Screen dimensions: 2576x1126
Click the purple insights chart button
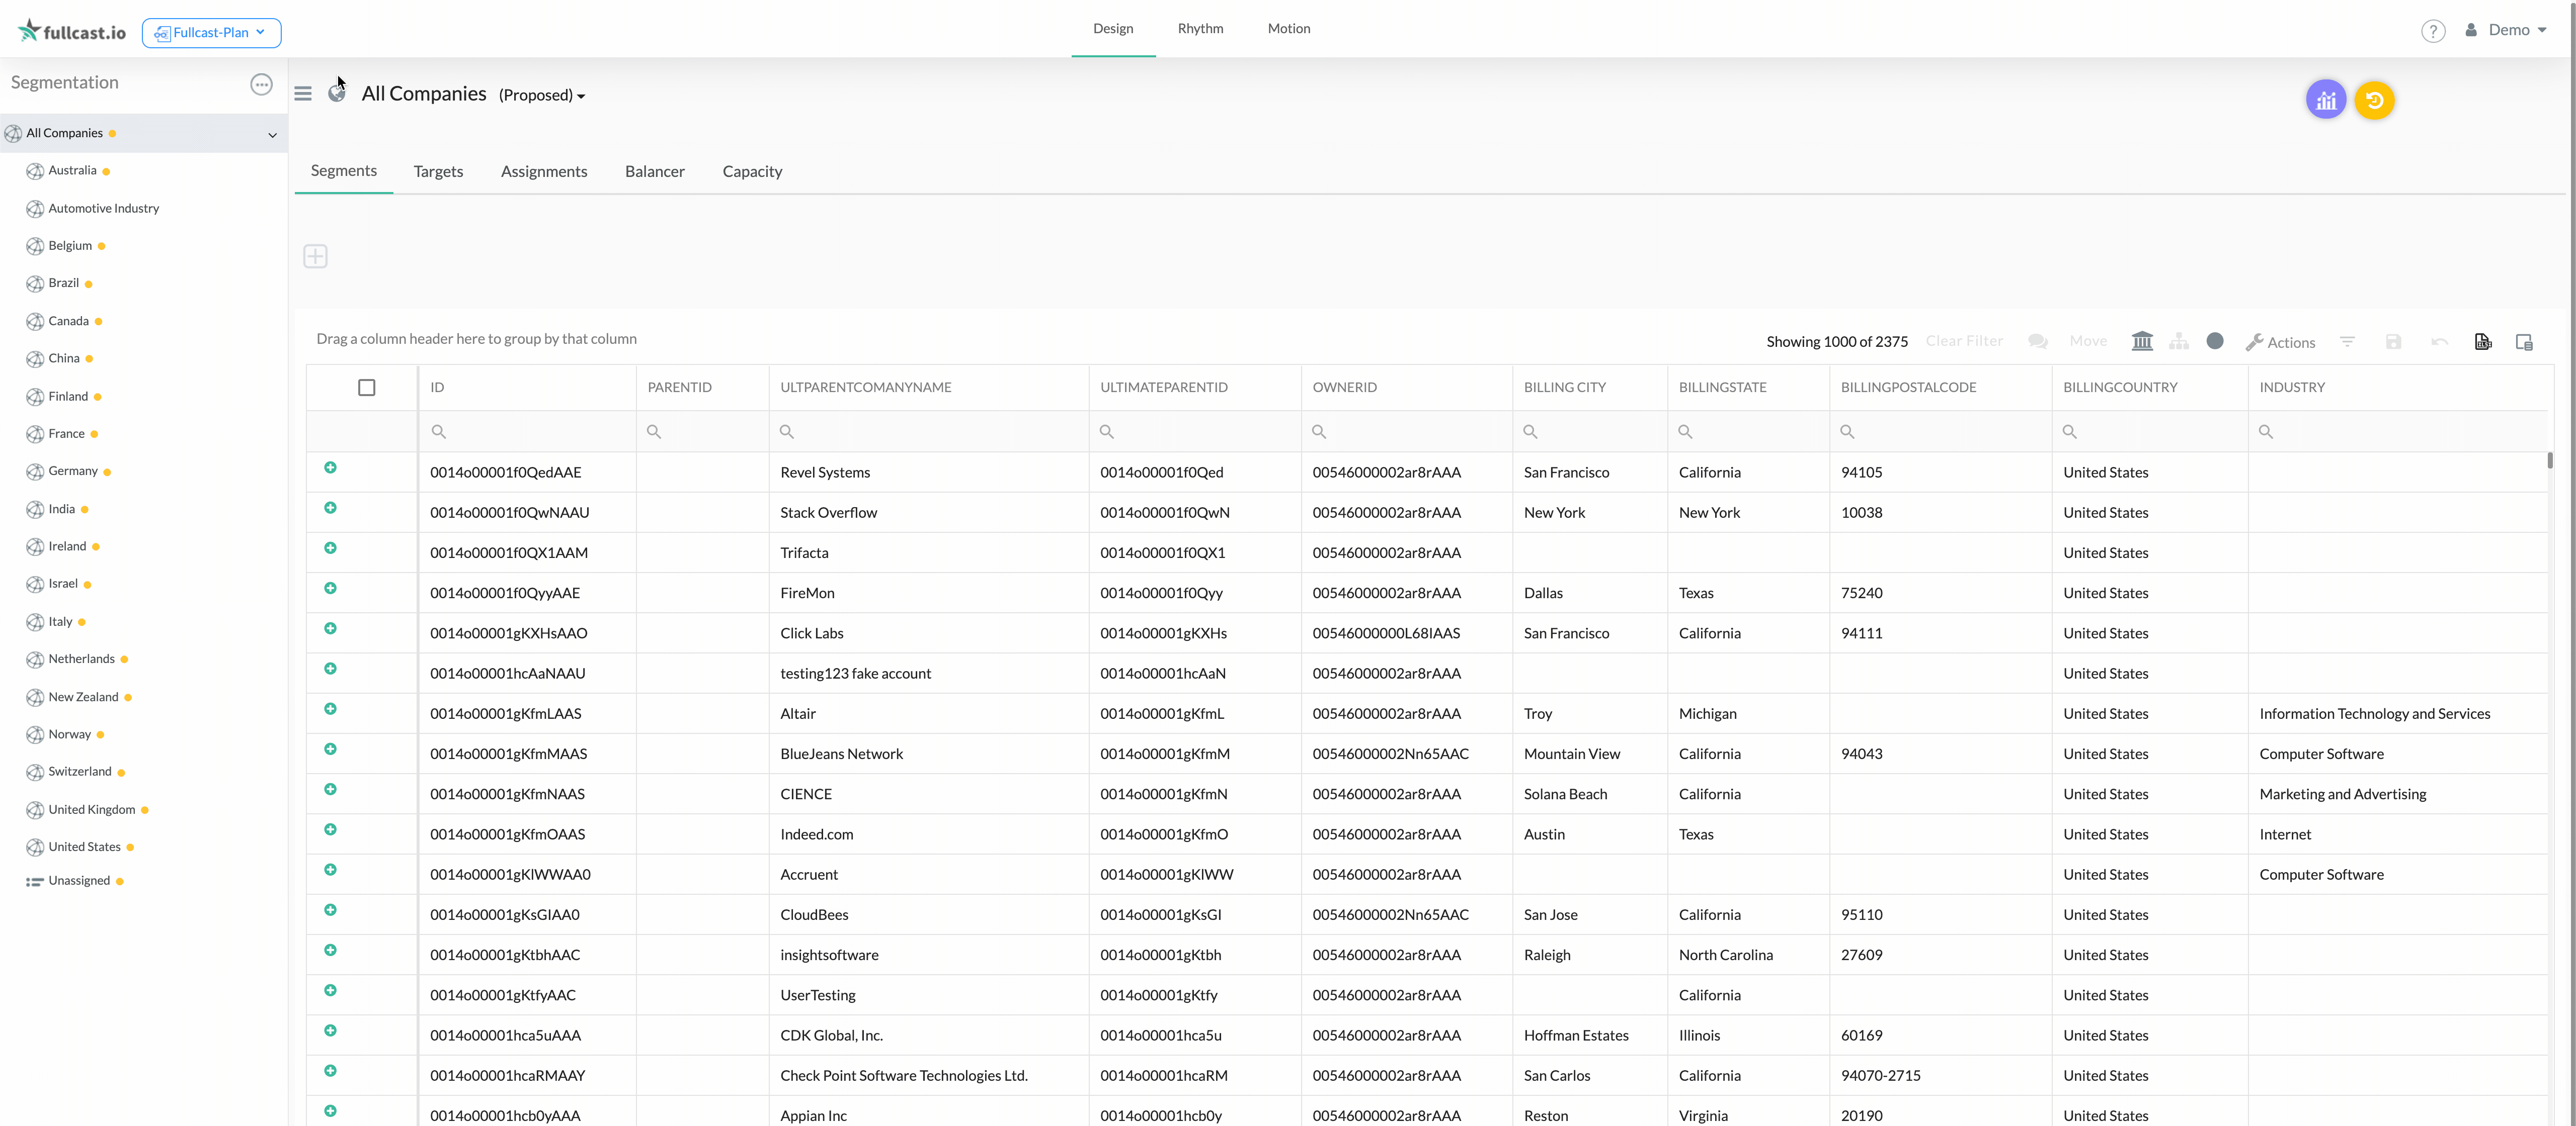(x=2325, y=100)
